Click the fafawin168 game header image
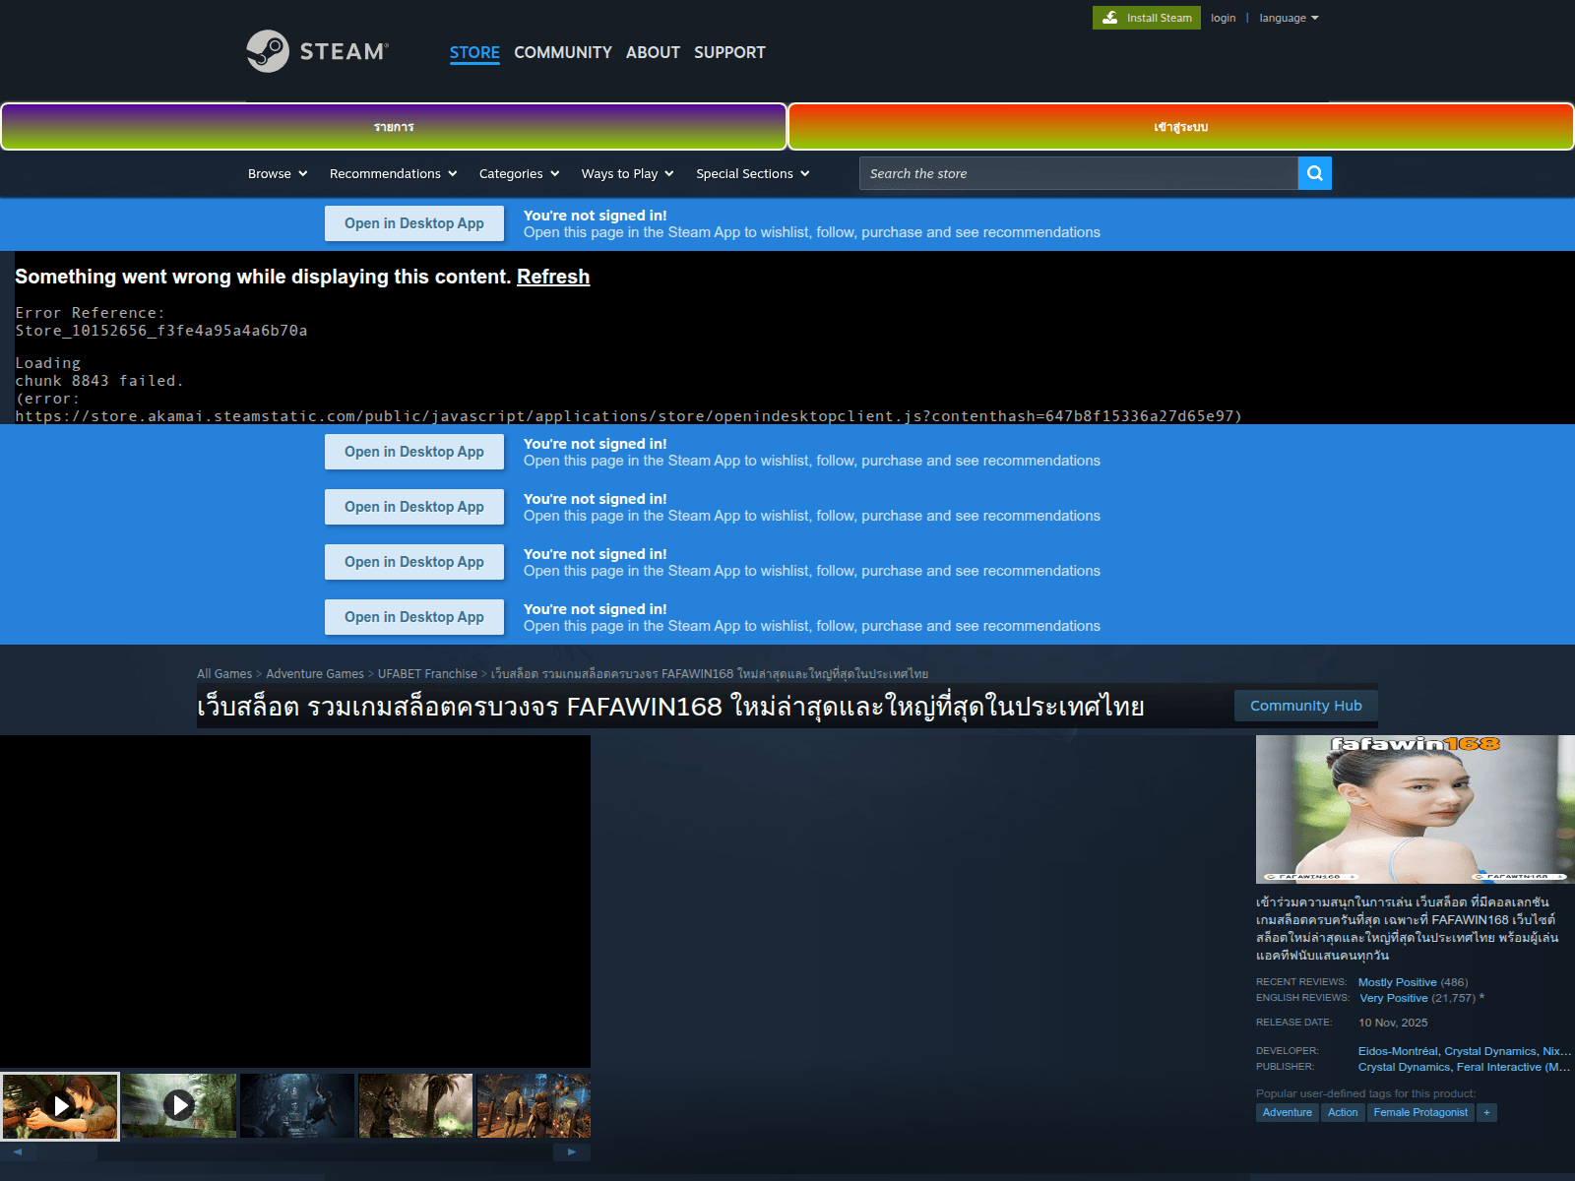 coord(1416,809)
